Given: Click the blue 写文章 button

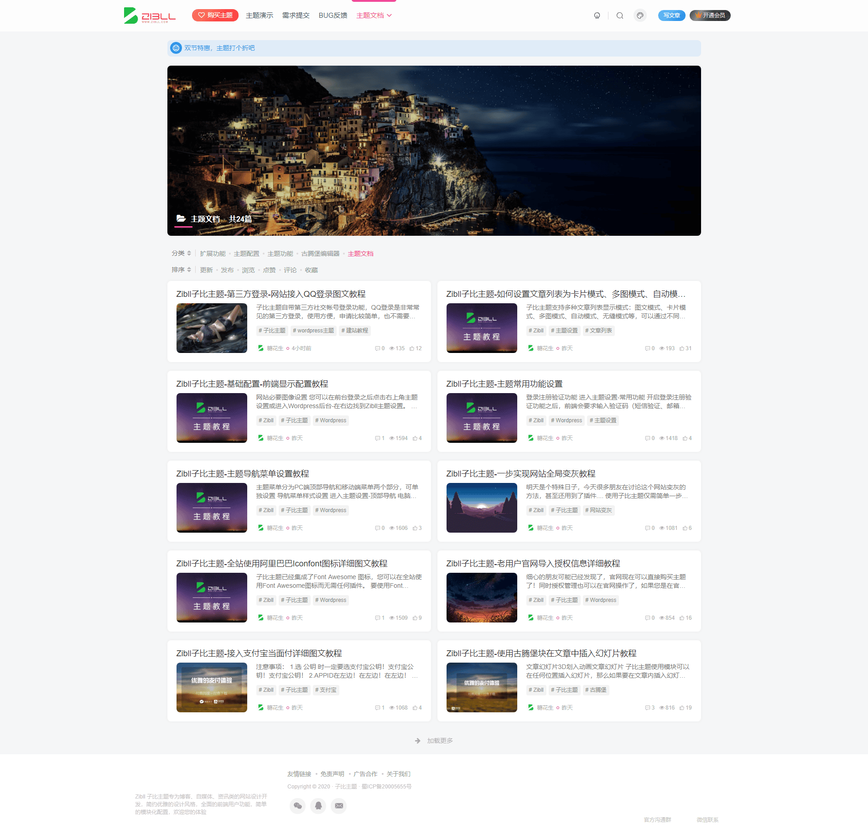Looking at the screenshot, I should 671,16.
